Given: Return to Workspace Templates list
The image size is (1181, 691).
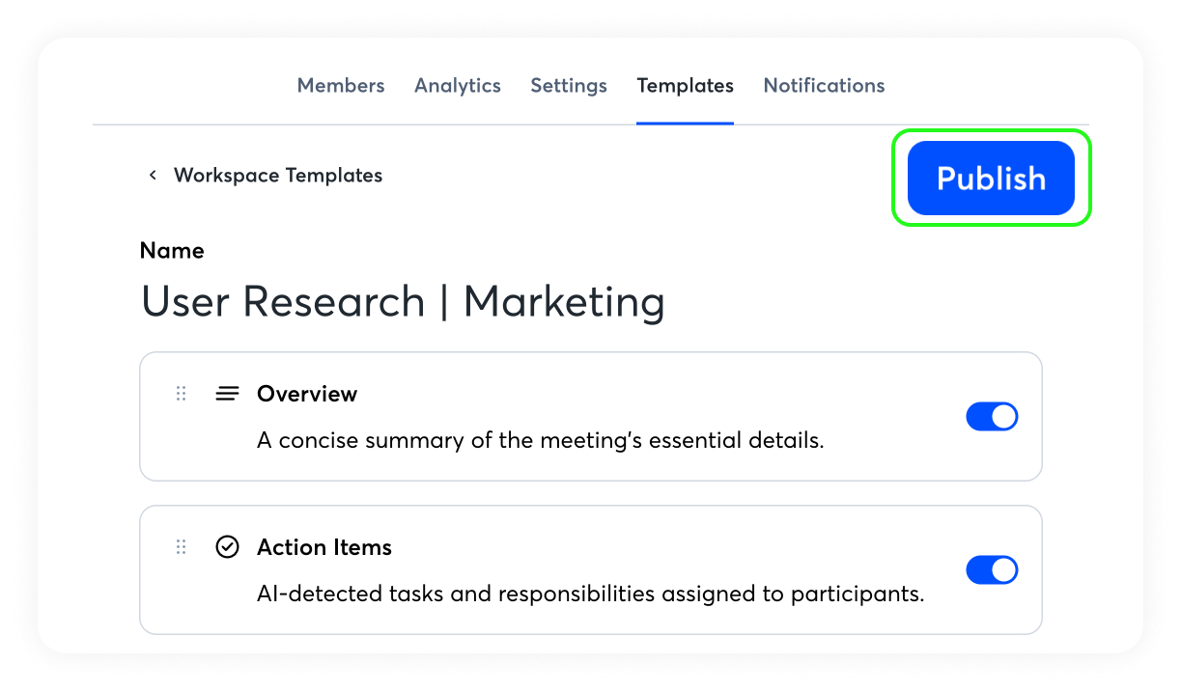Looking at the screenshot, I should [x=278, y=176].
